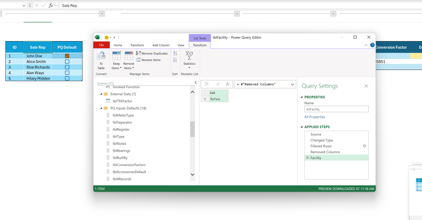
Task: Open the Keep Items menu
Action: (x=116, y=66)
